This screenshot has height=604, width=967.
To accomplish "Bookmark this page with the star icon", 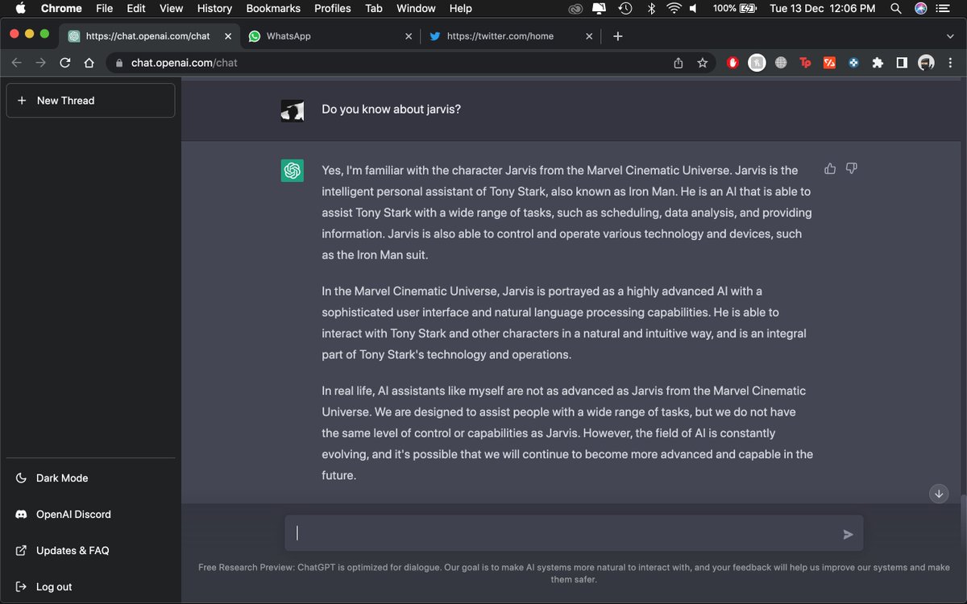I will tap(703, 62).
